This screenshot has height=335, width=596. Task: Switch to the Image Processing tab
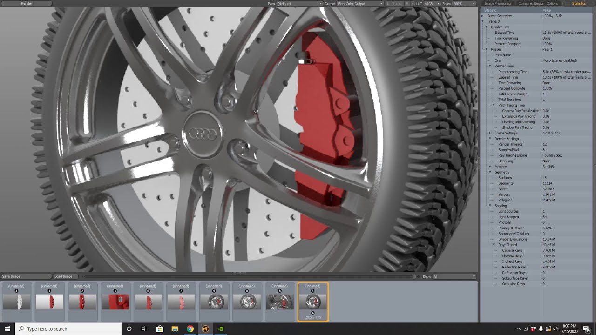(497, 3)
